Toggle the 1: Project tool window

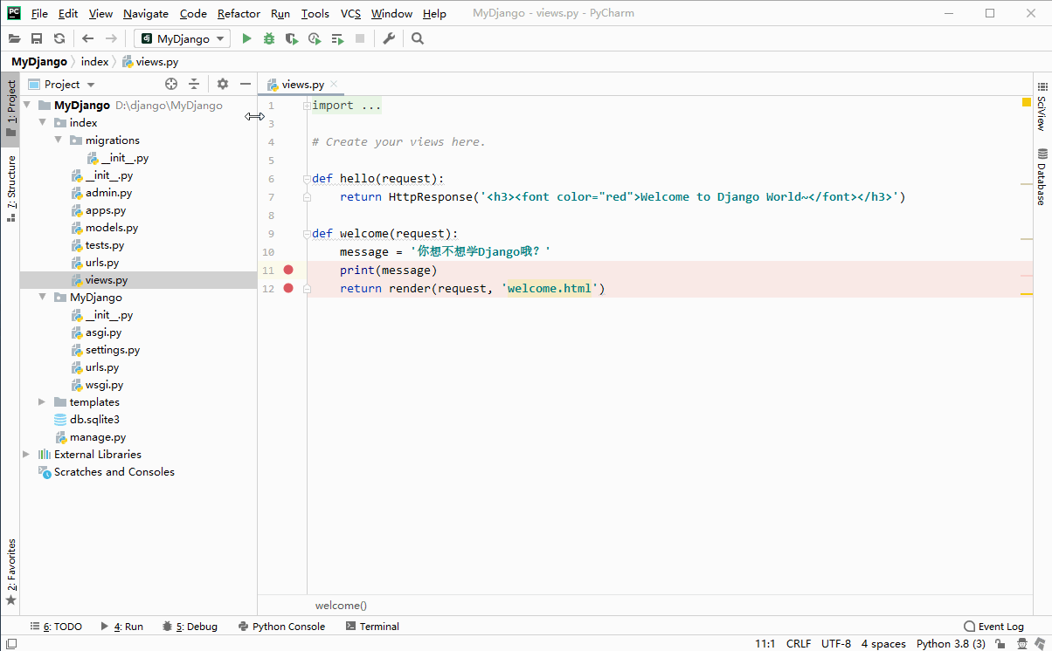pos(10,109)
